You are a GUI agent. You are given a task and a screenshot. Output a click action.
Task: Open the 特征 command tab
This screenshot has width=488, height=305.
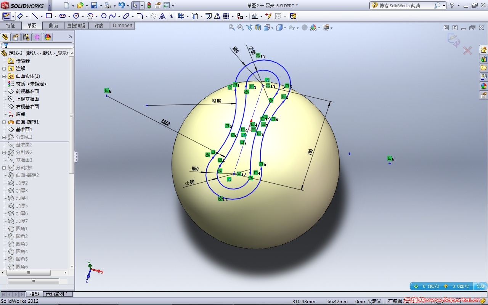11,26
